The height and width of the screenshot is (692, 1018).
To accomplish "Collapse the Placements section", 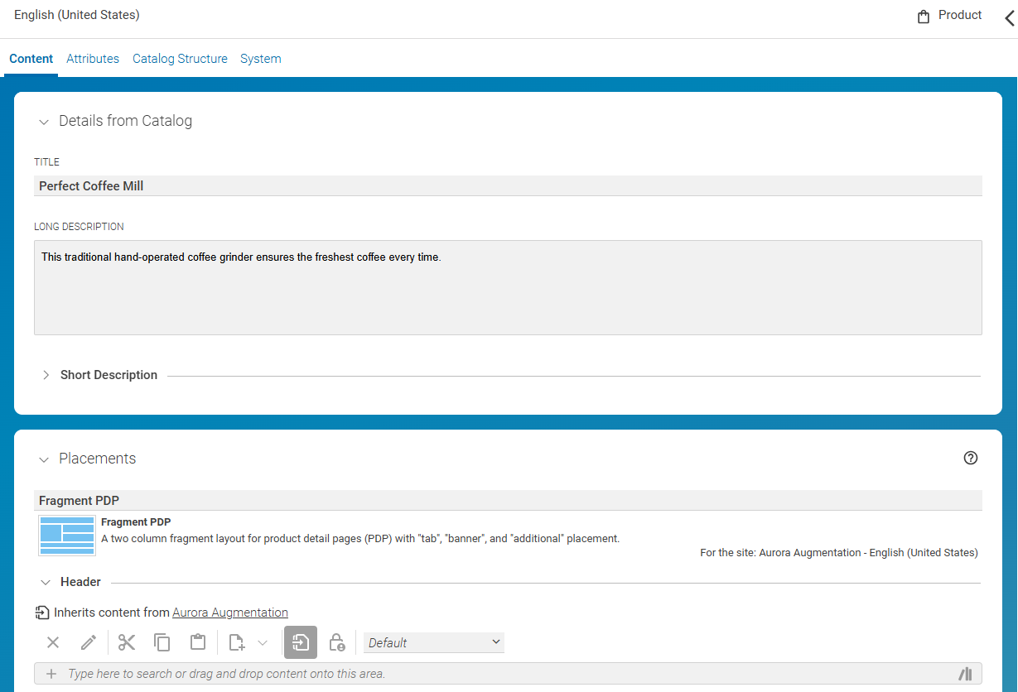I will pos(44,459).
